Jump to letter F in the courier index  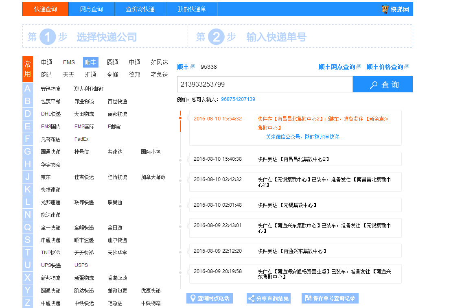coord(28,139)
